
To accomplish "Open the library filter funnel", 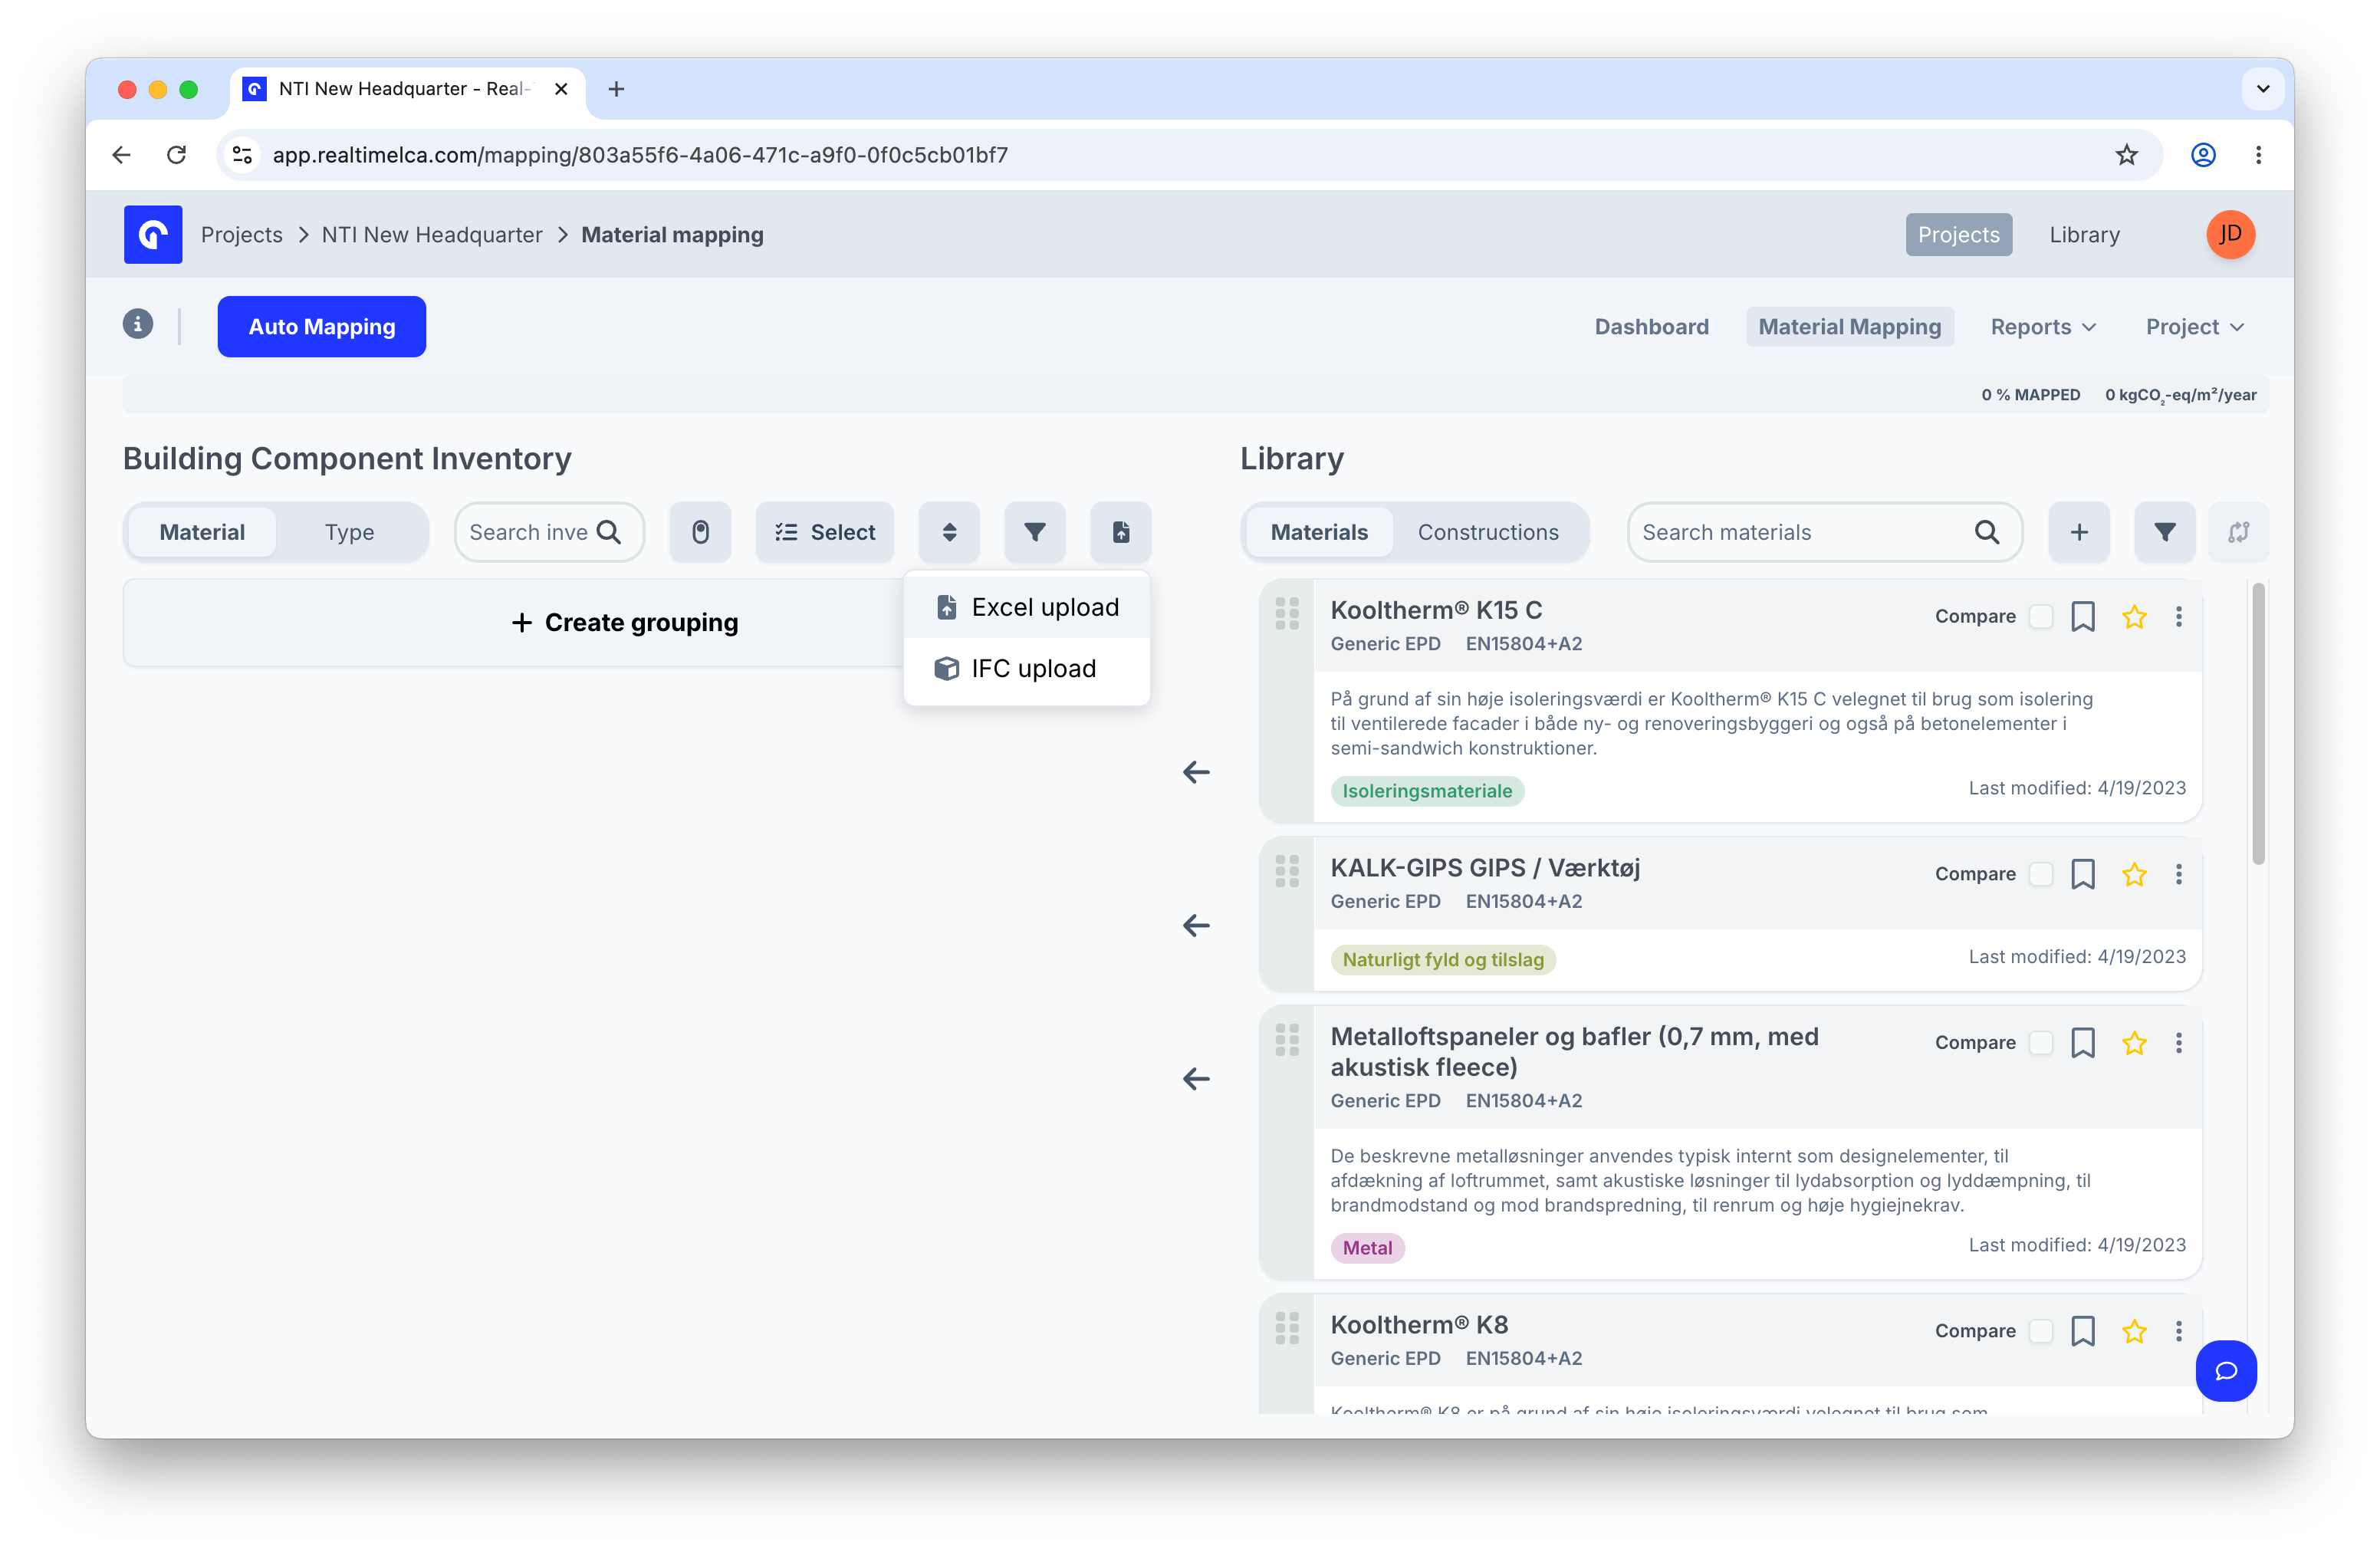I will (x=2165, y=532).
